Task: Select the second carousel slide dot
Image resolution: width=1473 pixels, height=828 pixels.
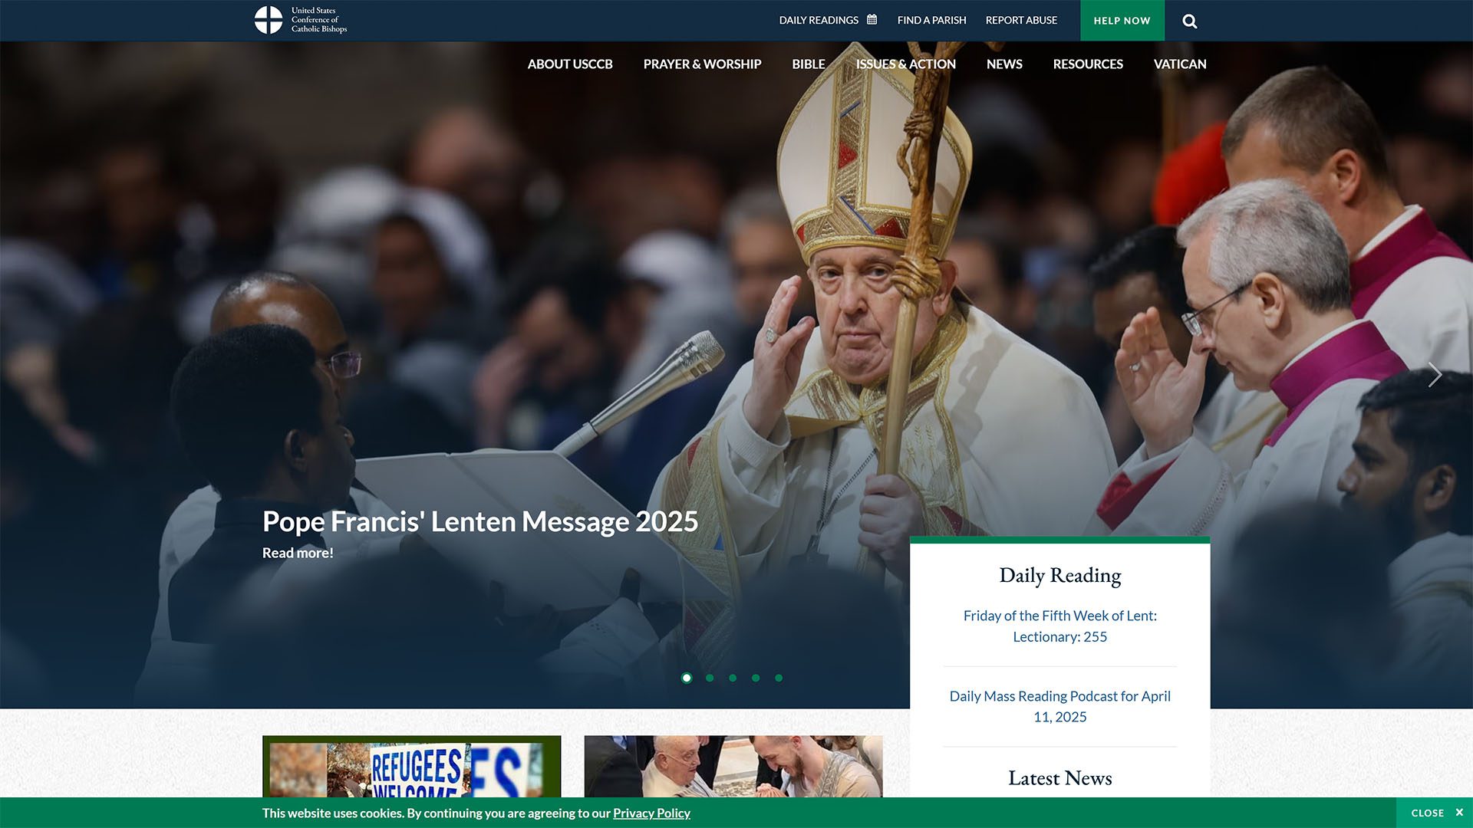Action: (710, 678)
